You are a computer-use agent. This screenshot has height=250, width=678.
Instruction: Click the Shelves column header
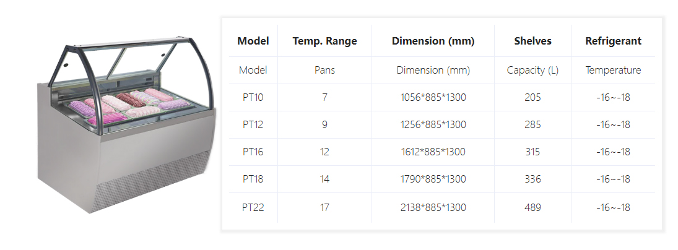pyautogui.click(x=532, y=41)
